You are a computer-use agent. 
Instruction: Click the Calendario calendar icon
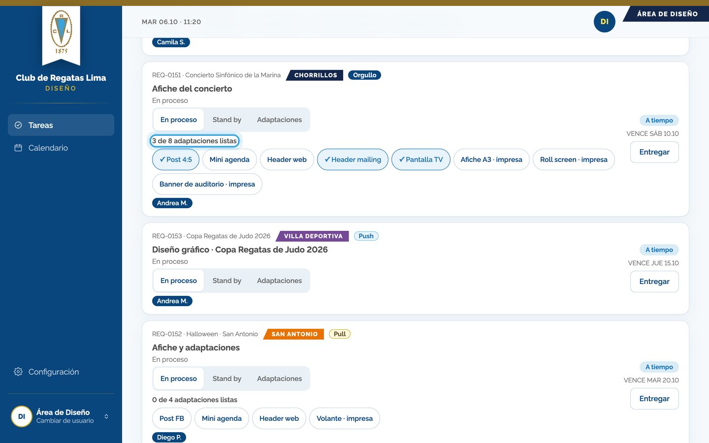[18, 148]
